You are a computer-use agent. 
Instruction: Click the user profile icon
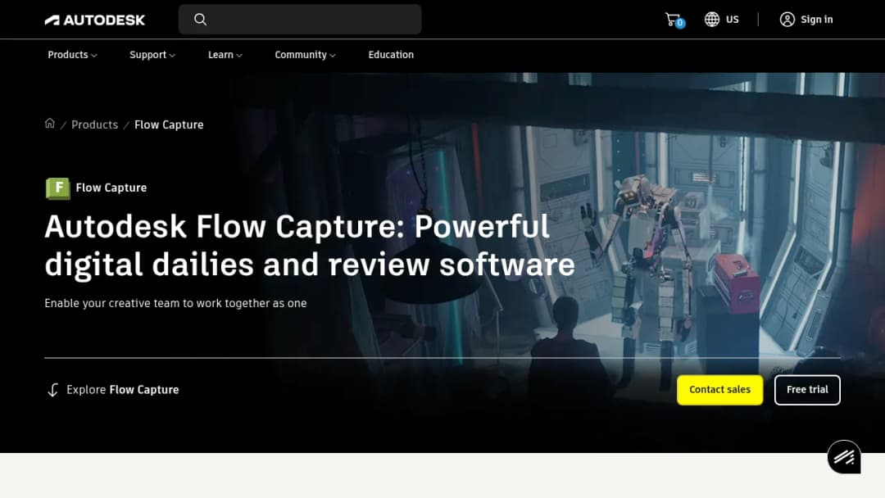click(787, 19)
